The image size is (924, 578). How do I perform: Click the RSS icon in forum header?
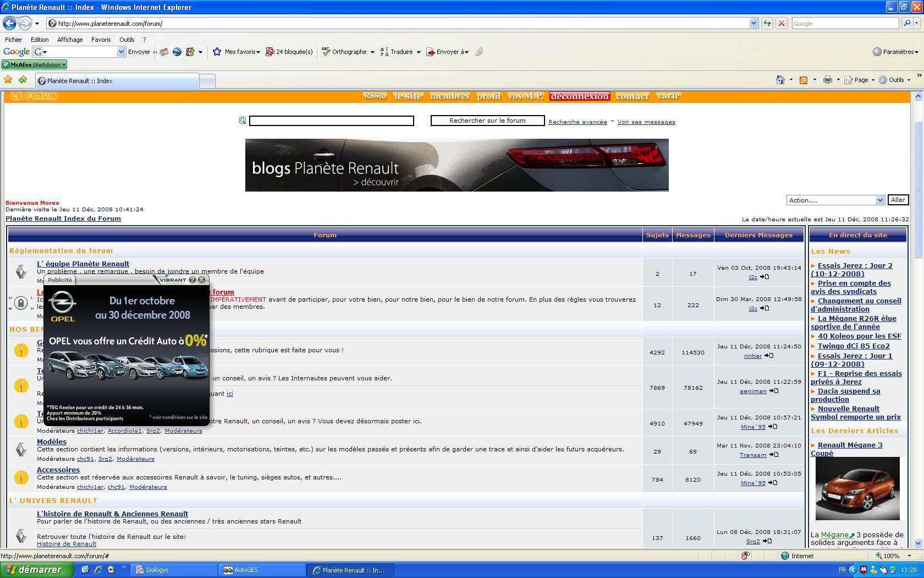[x=375, y=96]
